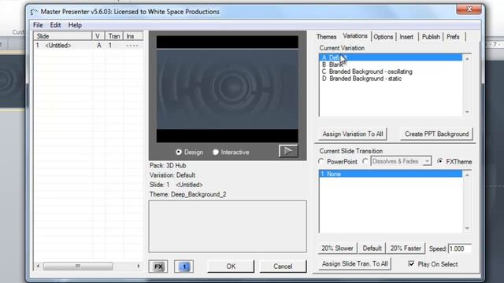
Task: Switch to the Insert tab
Action: (x=406, y=37)
